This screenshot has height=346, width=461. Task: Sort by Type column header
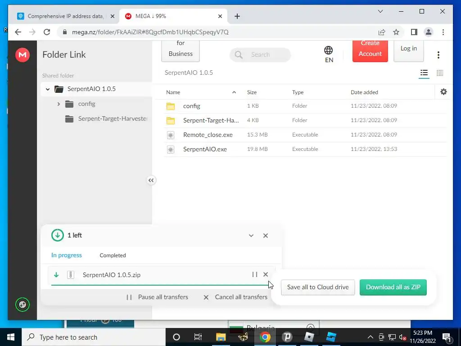pos(298,92)
